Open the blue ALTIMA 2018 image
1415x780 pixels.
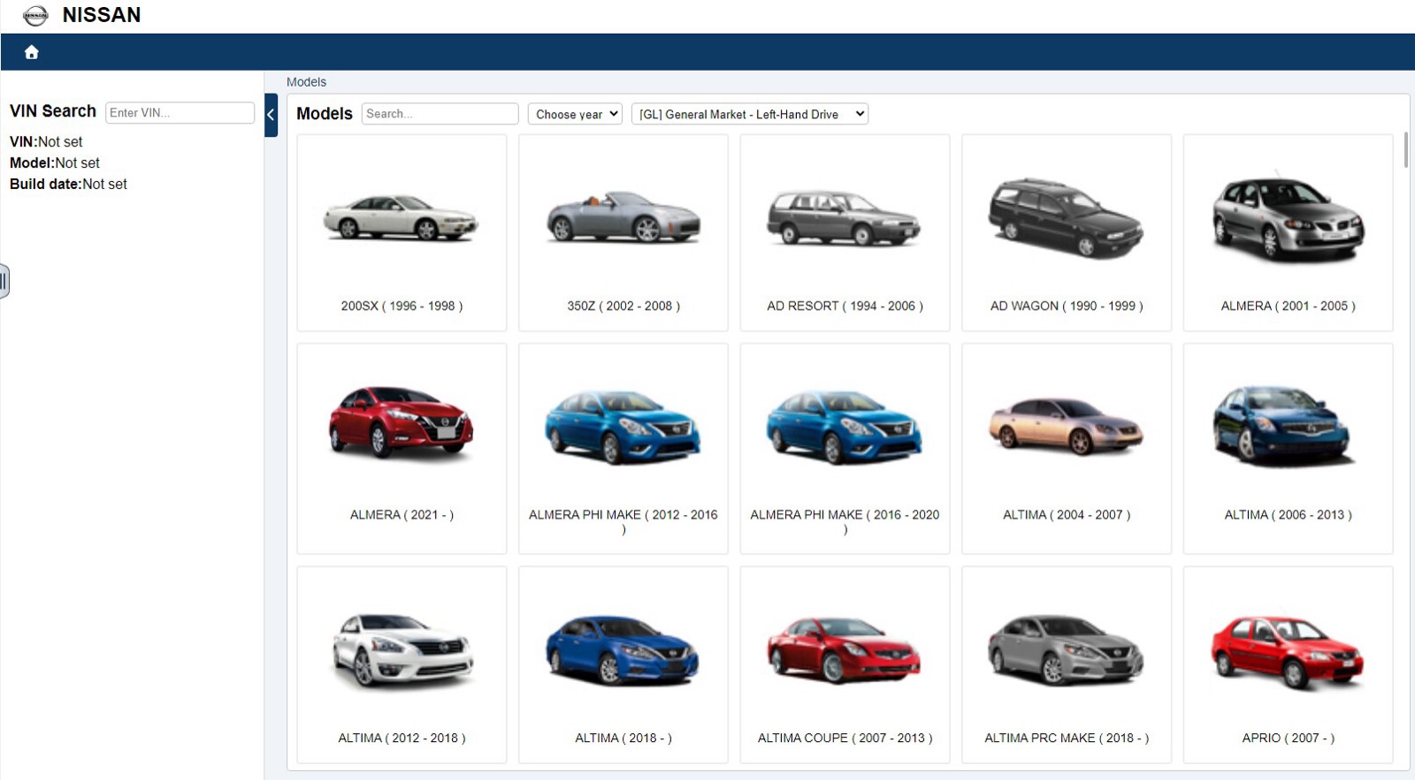pyautogui.click(x=623, y=650)
